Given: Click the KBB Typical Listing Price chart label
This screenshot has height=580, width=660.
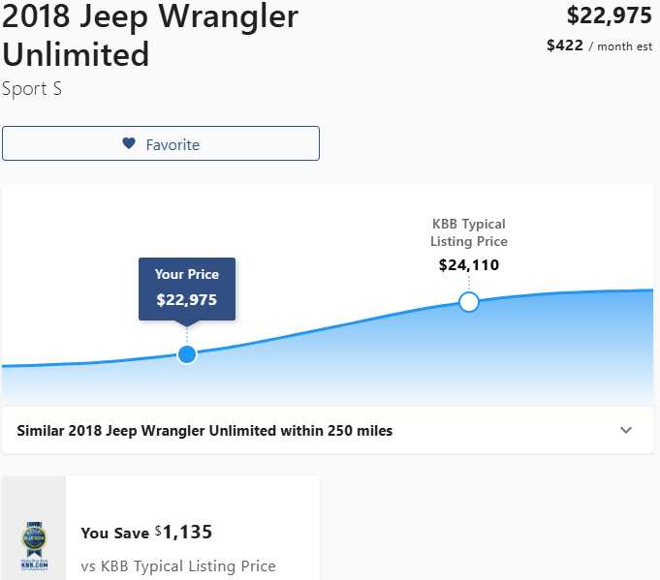Looking at the screenshot, I should (x=469, y=232).
